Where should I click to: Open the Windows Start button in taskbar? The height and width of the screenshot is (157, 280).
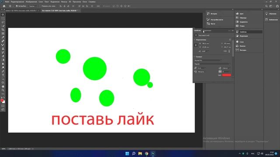click(x=127, y=154)
